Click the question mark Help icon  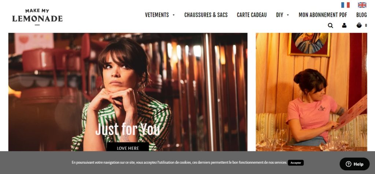tap(349, 164)
